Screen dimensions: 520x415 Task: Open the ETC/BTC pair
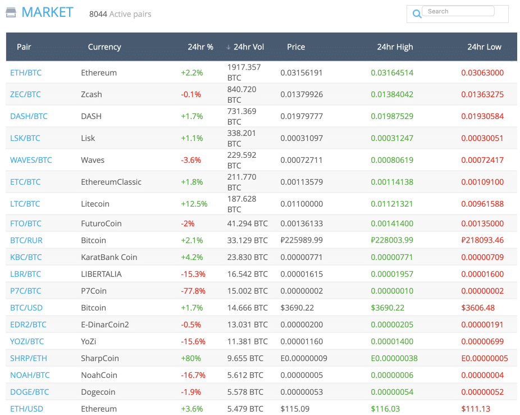point(25,182)
